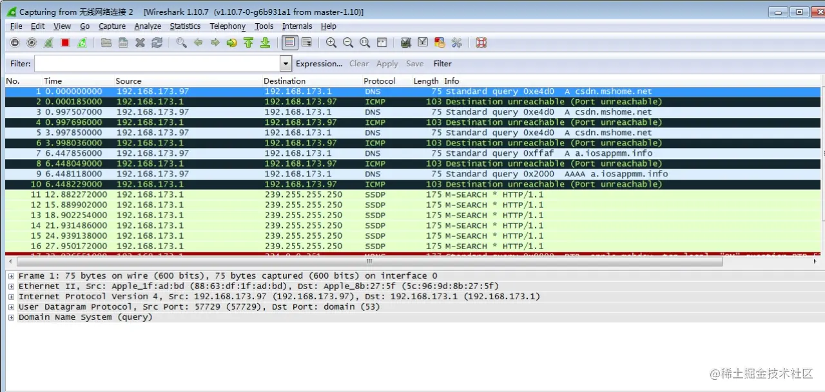Expand Internet Protocol Version 4 node
The height and width of the screenshot is (392, 825).
[11, 297]
